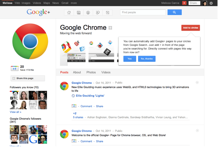+1 the Welcome to official page post
Screen dimensions: 218x164
74,141
